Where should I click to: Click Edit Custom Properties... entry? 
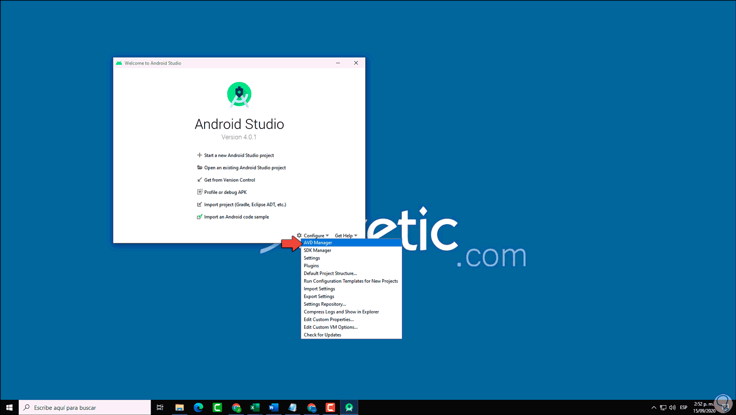pos(351,319)
